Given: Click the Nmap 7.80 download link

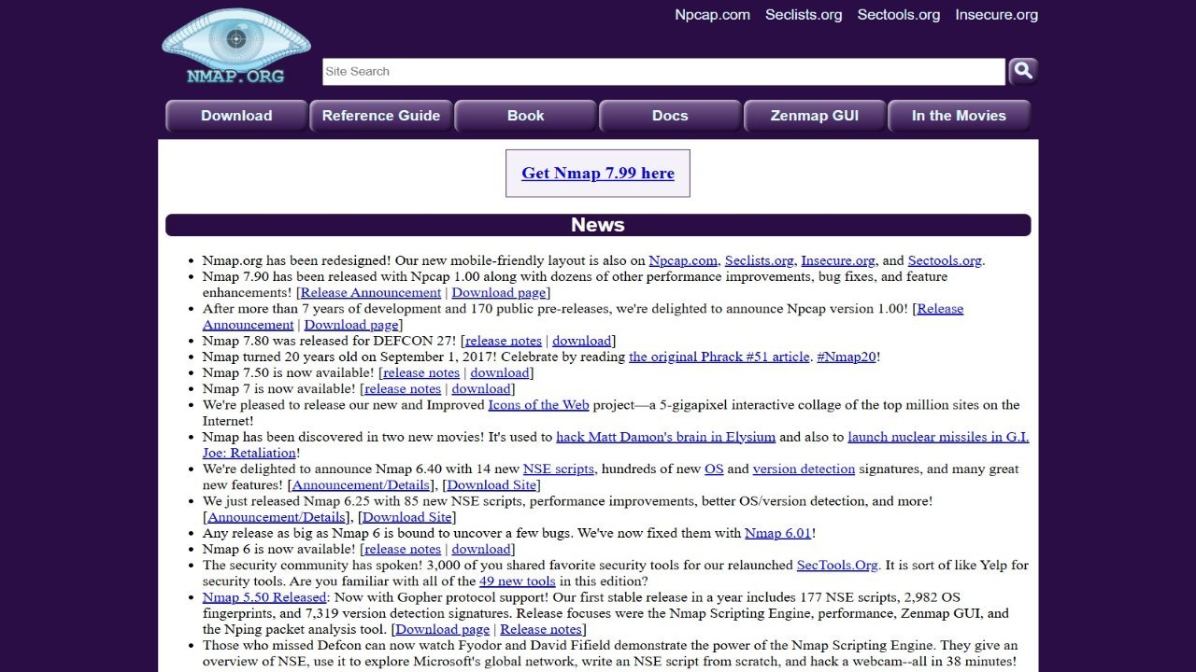Looking at the screenshot, I should click(581, 341).
